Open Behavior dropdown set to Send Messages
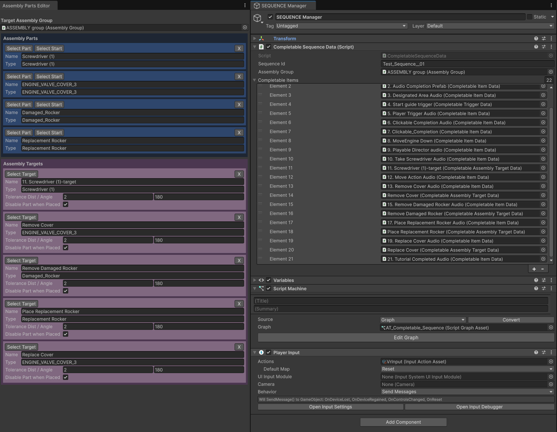The height and width of the screenshot is (432, 557). coord(467,392)
